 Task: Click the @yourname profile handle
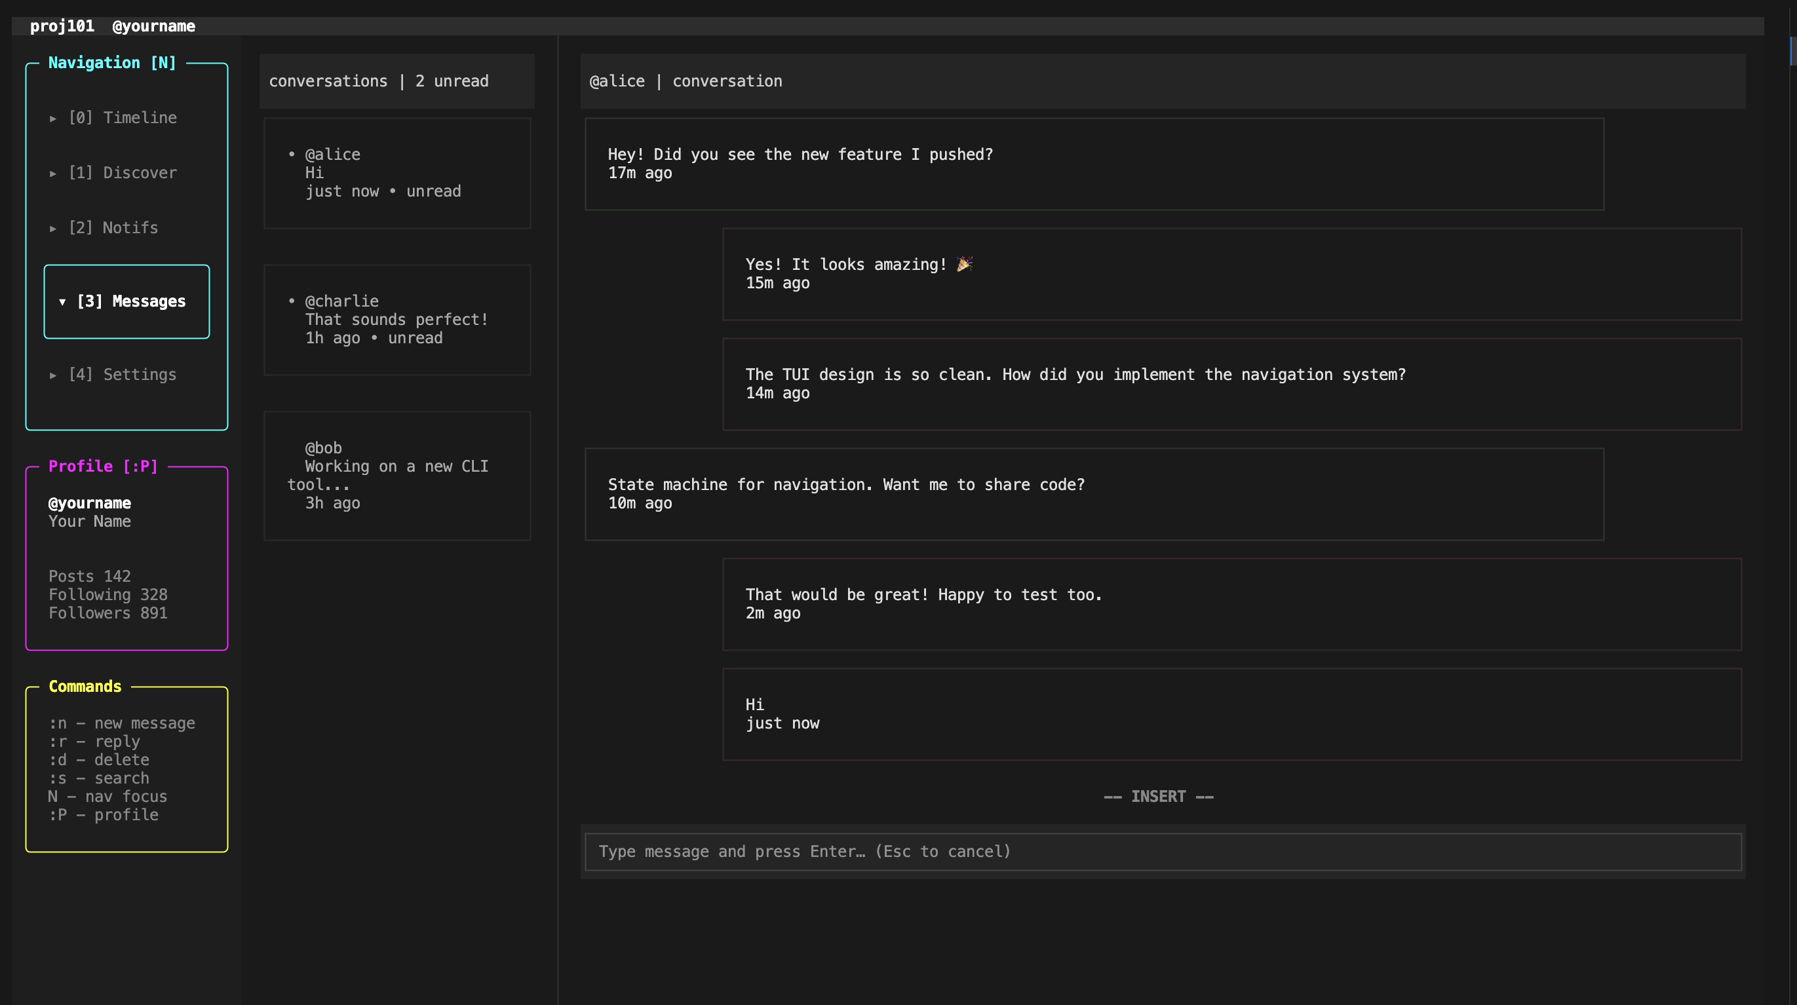click(89, 503)
